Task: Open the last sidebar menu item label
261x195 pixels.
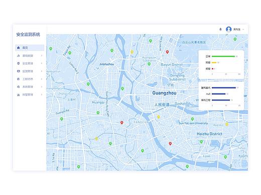Action: click(x=28, y=94)
